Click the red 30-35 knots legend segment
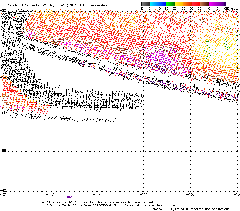The width and height of the screenshot is (240, 211). click(x=196, y=4)
